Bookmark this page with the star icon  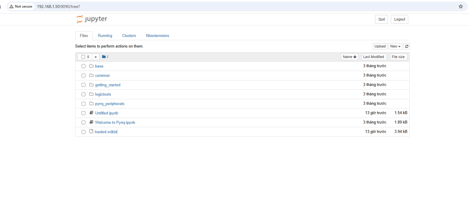coord(460,6)
